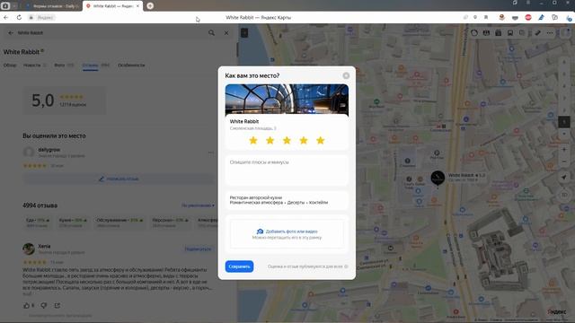575x323 pixels.
Task: Select the second rating star
Action: click(270, 140)
